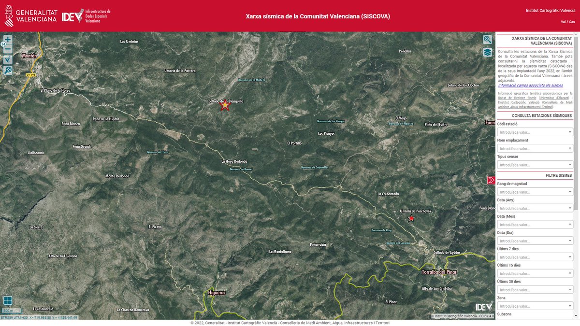Expand the Rang de magnitud dropdown
Image resolution: width=580 pixels, height=326 pixels.
(x=535, y=192)
